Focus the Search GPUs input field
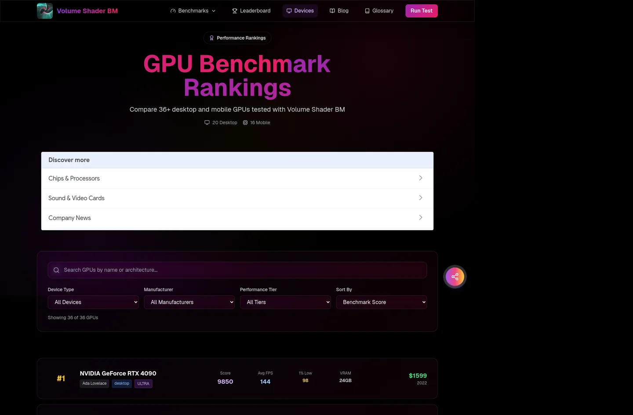The width and height of the screenshot is (633, 415). tap(237, 270)
